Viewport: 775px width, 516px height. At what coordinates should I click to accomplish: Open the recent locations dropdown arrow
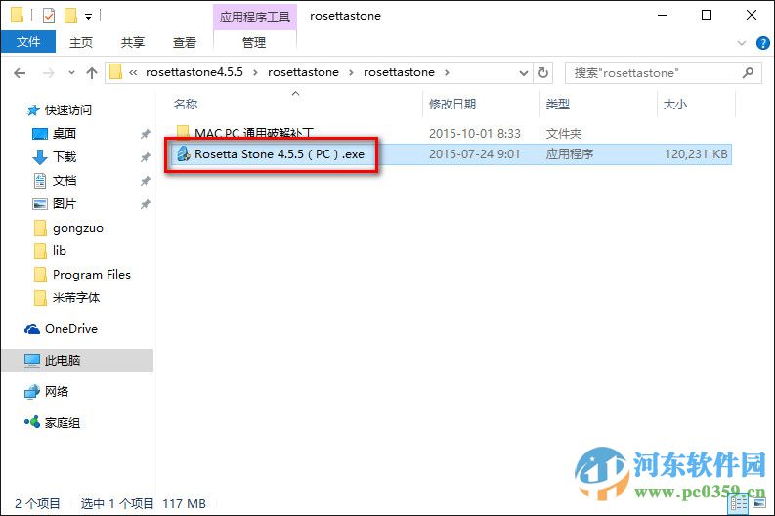[71, 72]
